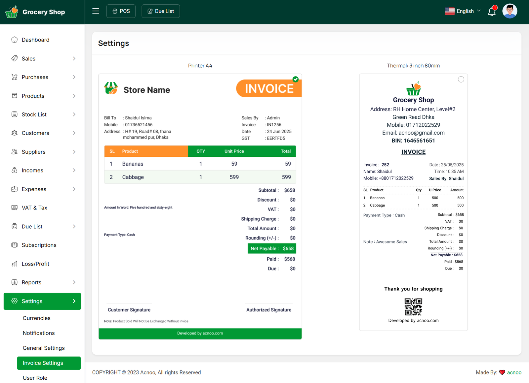Select the Thermal 80mm invoice radio button
The width and height of the screenshot is (529, 383).
point(461,80)
